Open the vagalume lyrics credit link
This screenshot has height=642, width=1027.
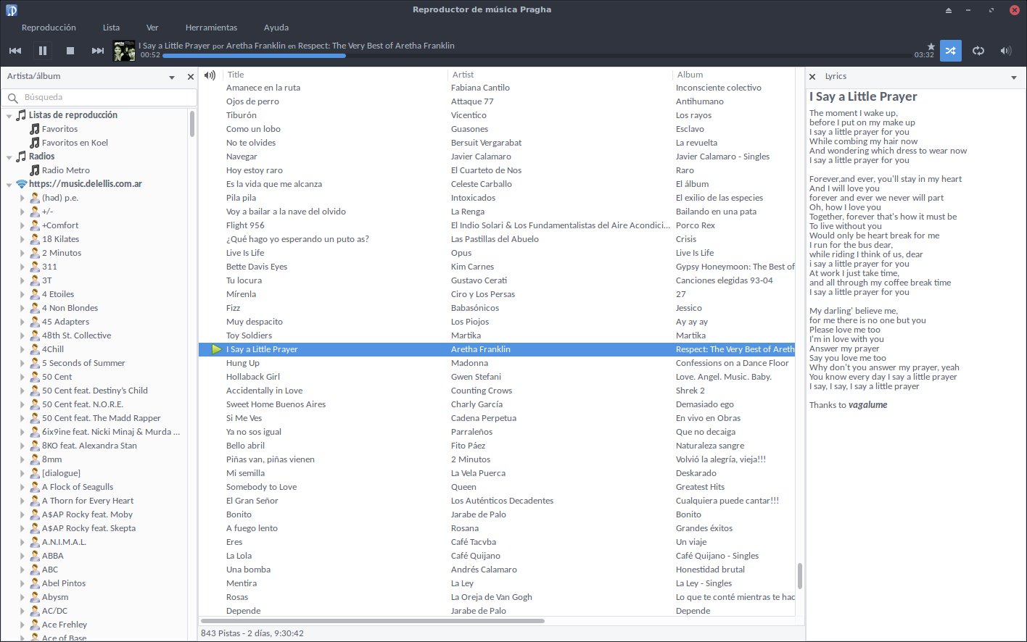point(867,405)
